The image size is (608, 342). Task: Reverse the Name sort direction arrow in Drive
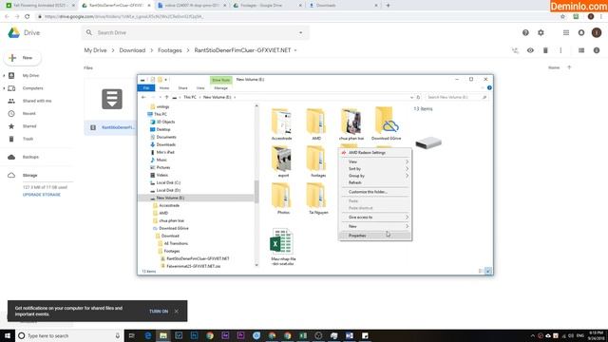pyautogui.click(x=569, y=67)
